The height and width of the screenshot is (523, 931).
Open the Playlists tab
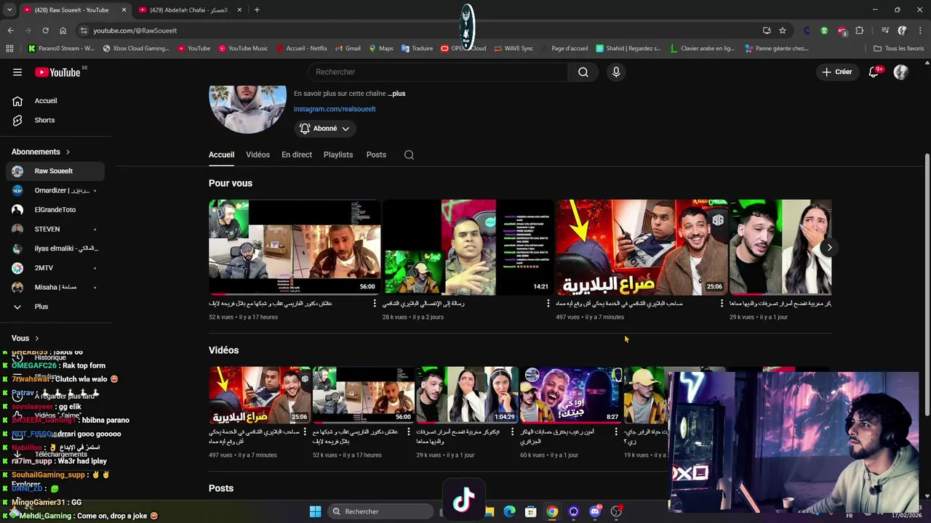(x=338, y=155)
